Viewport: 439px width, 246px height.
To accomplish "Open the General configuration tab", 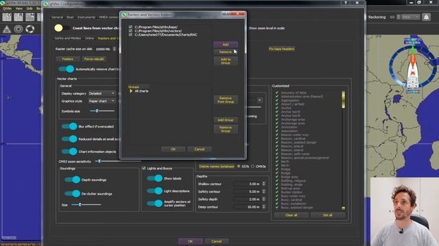I will click(57, 17).
